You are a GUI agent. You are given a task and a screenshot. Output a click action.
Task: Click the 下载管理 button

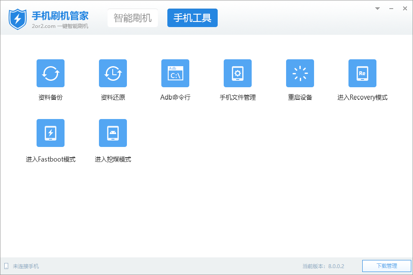[386, 266]
